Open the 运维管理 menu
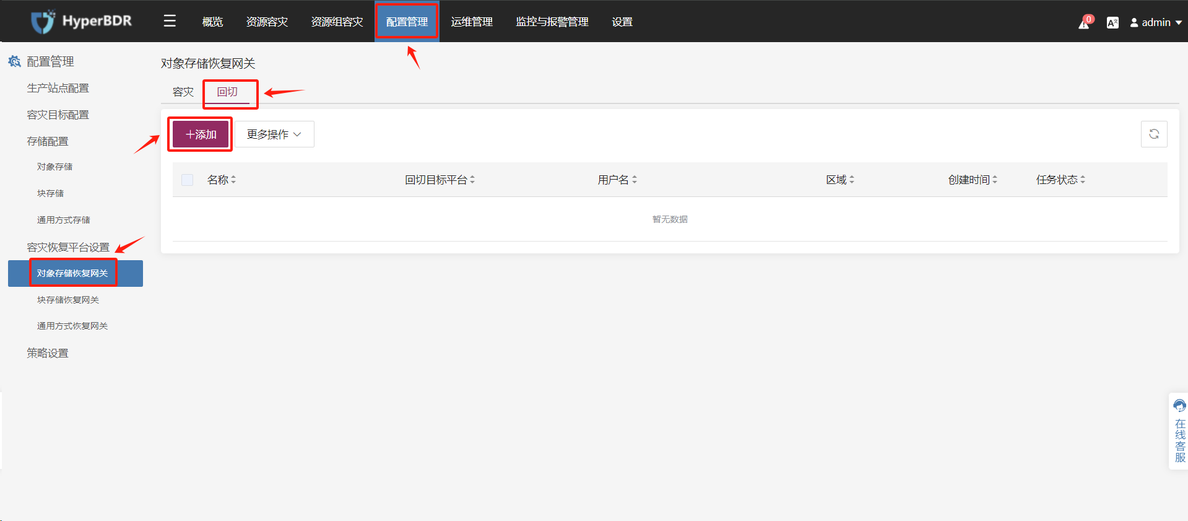The width and height of the screenshot is (1188, 521). 472,22
